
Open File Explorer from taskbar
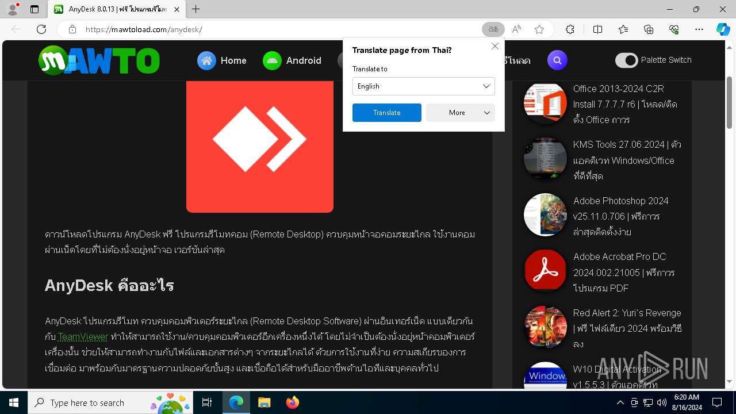point(264,402)
